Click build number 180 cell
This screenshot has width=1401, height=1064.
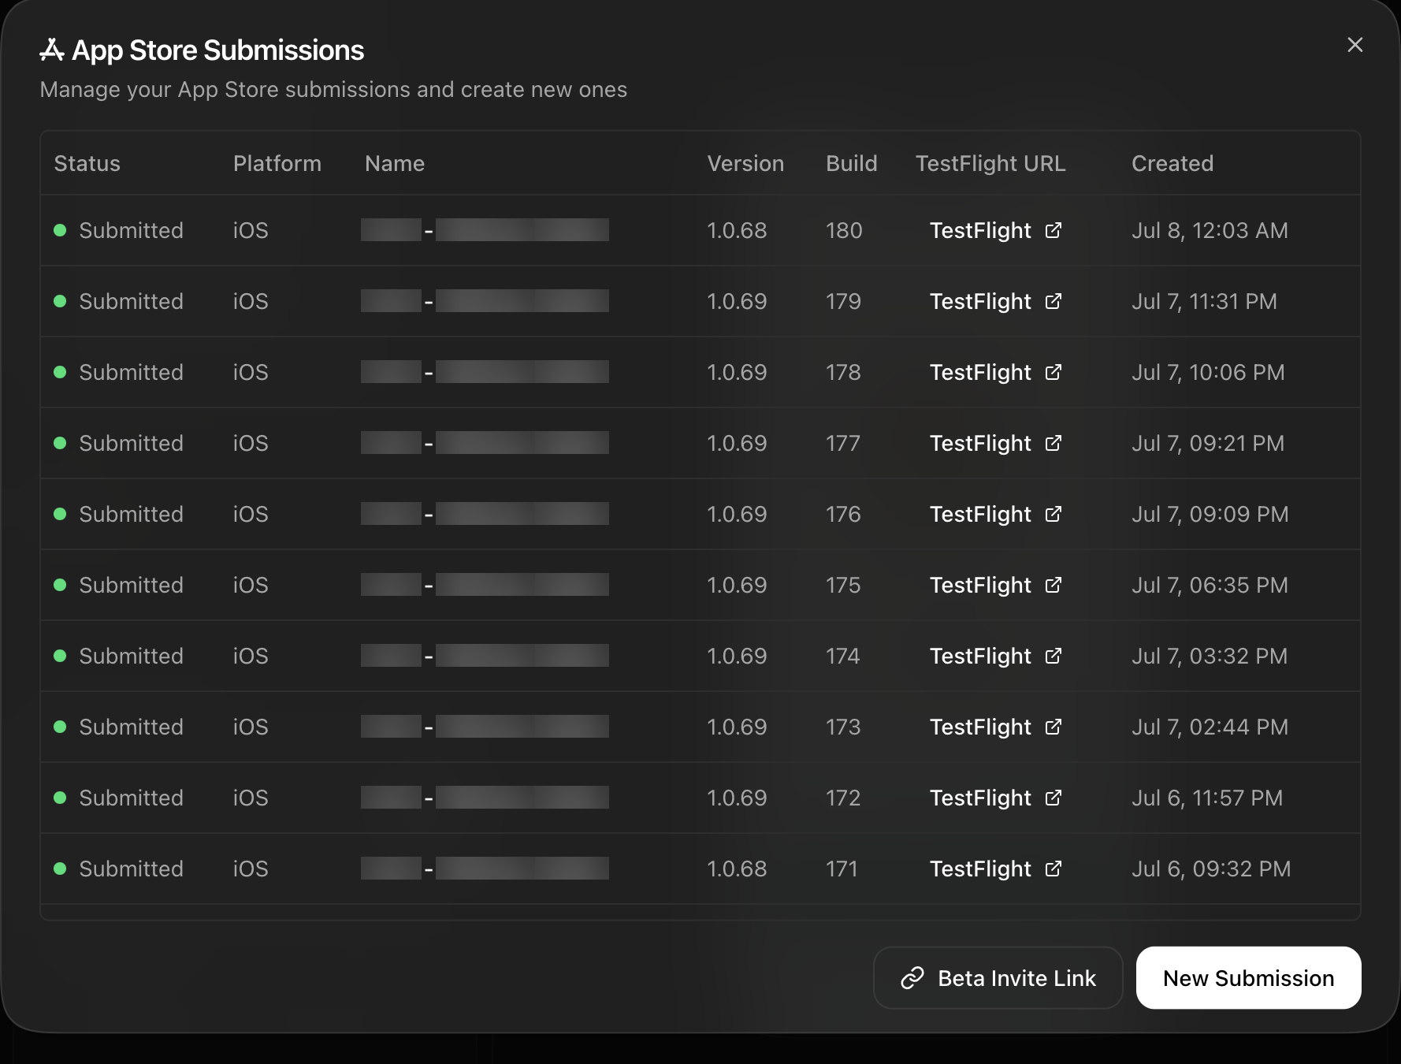point(844,230)
